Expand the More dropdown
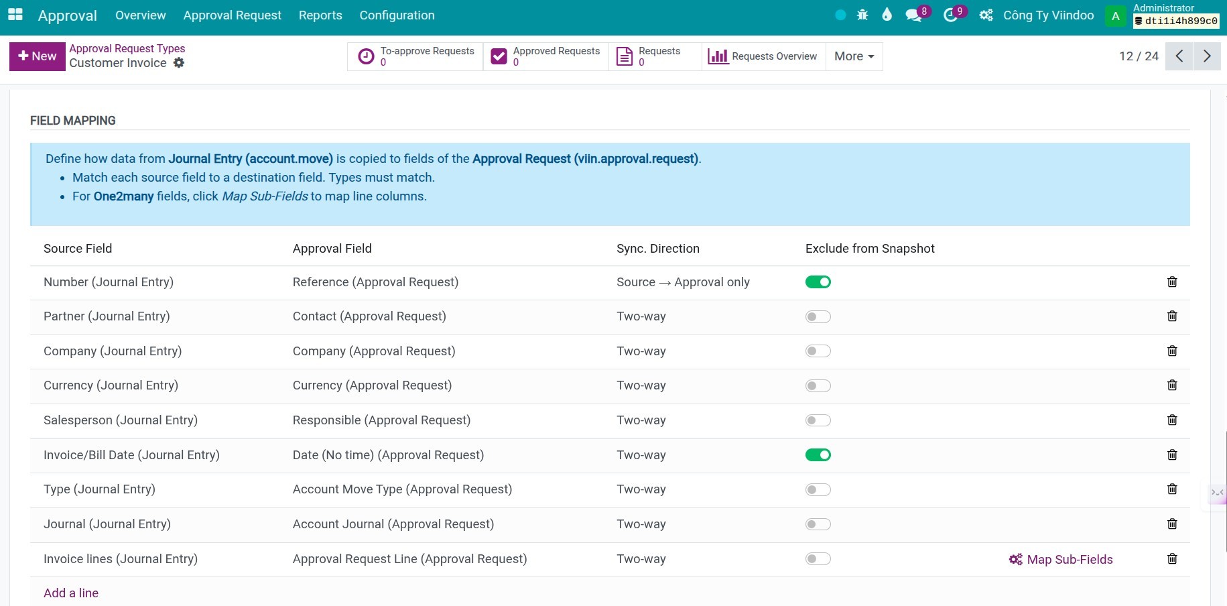1227x606 pixels. pyautogui.click(x=854, y=56)
